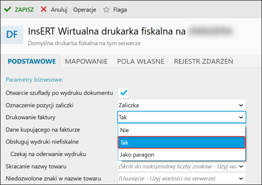The width and height of the screenshot is (262, 185).
Task: Click the star Flaga icon
Action: point(106,10)
